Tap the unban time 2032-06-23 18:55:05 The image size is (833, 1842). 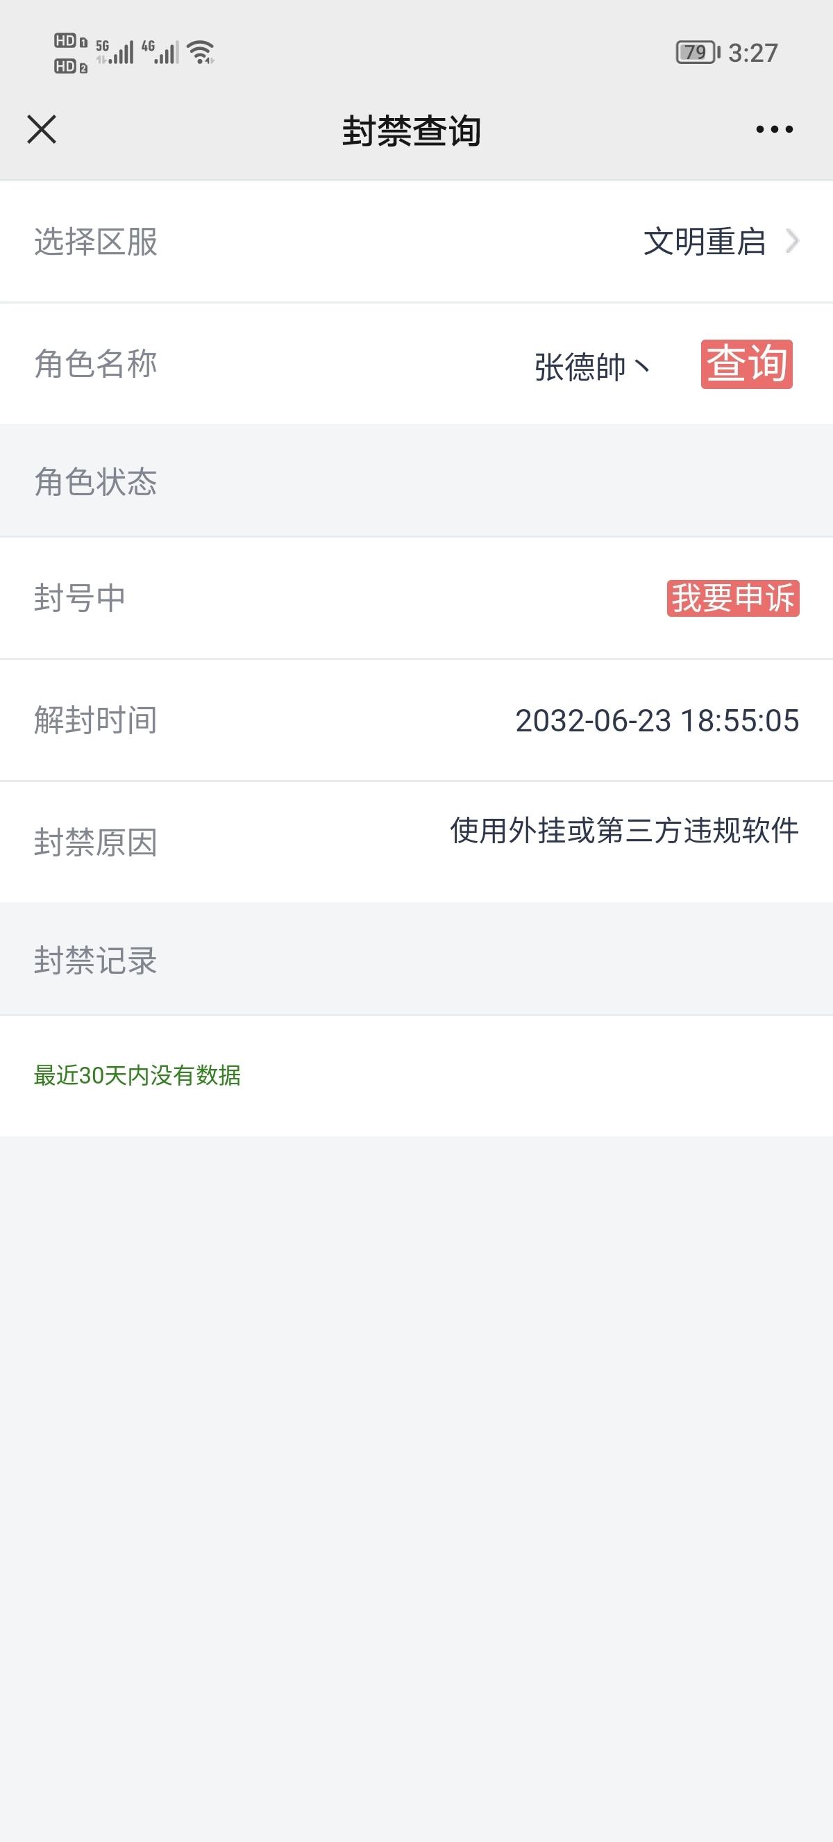coord(657,720)
